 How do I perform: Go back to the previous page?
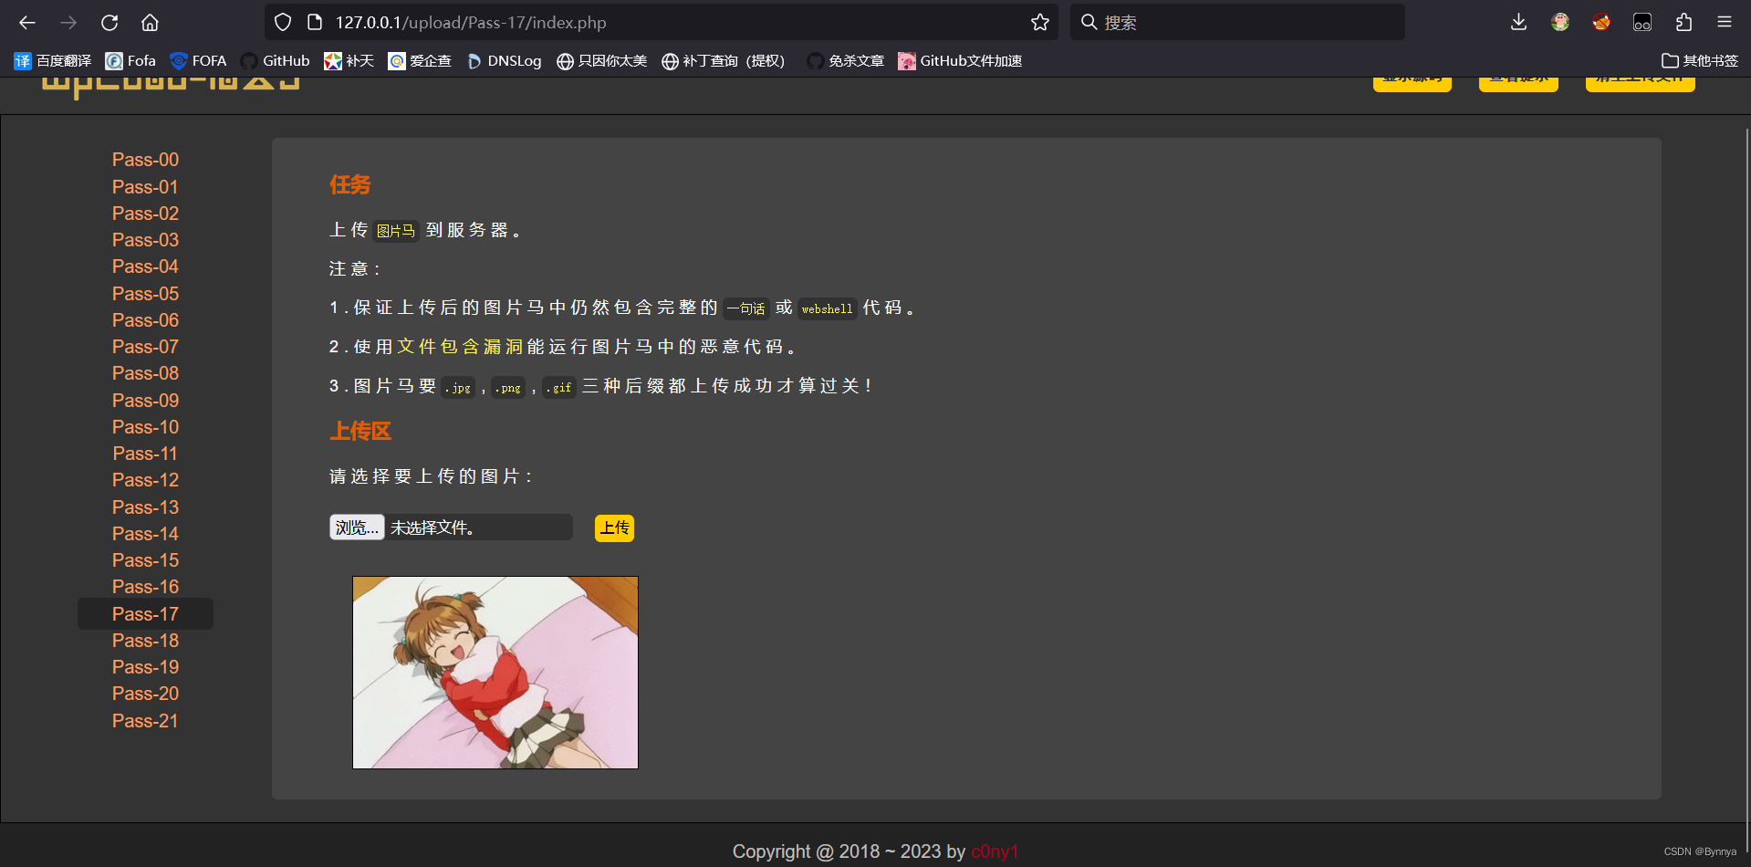point(27,22)
